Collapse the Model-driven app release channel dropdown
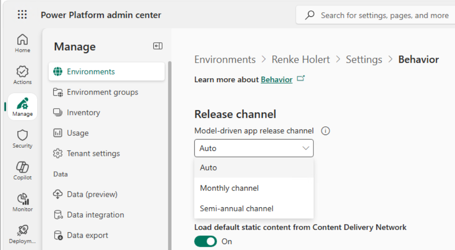Screen dimensions: 455x250 (254, 148)
